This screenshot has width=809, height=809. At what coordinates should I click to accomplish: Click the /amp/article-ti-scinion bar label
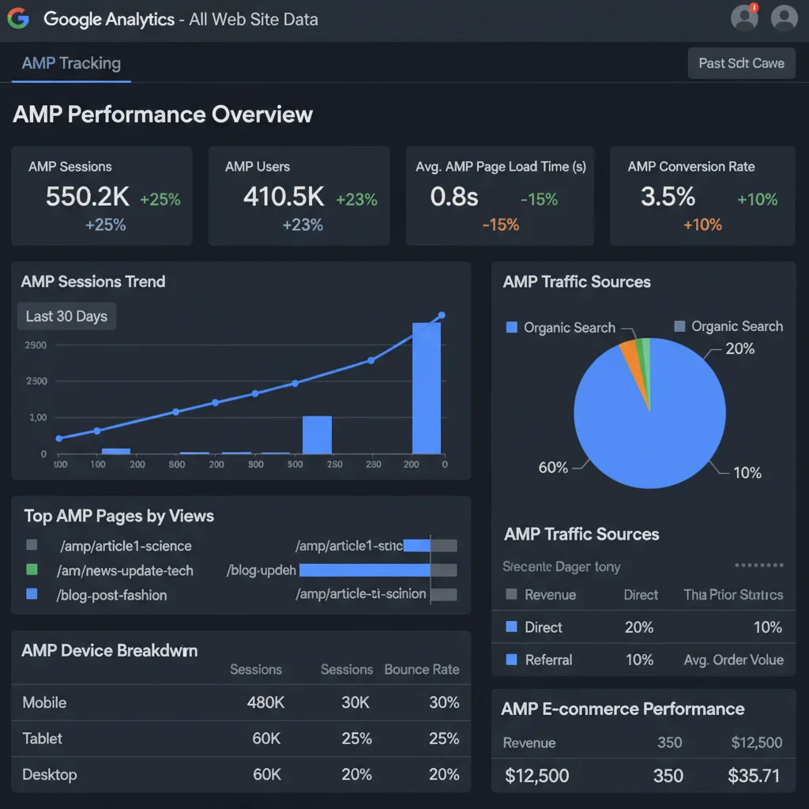tap(360, 594)
